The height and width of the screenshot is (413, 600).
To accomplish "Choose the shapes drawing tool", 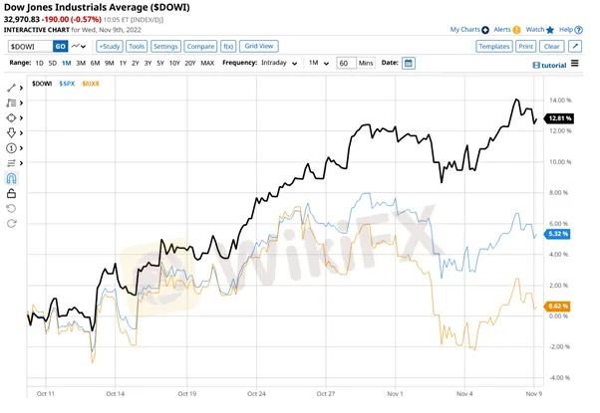I will coord(11,117).
